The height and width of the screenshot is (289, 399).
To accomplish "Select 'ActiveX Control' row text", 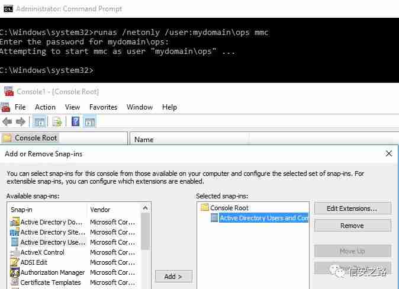I will click(42, 252).
